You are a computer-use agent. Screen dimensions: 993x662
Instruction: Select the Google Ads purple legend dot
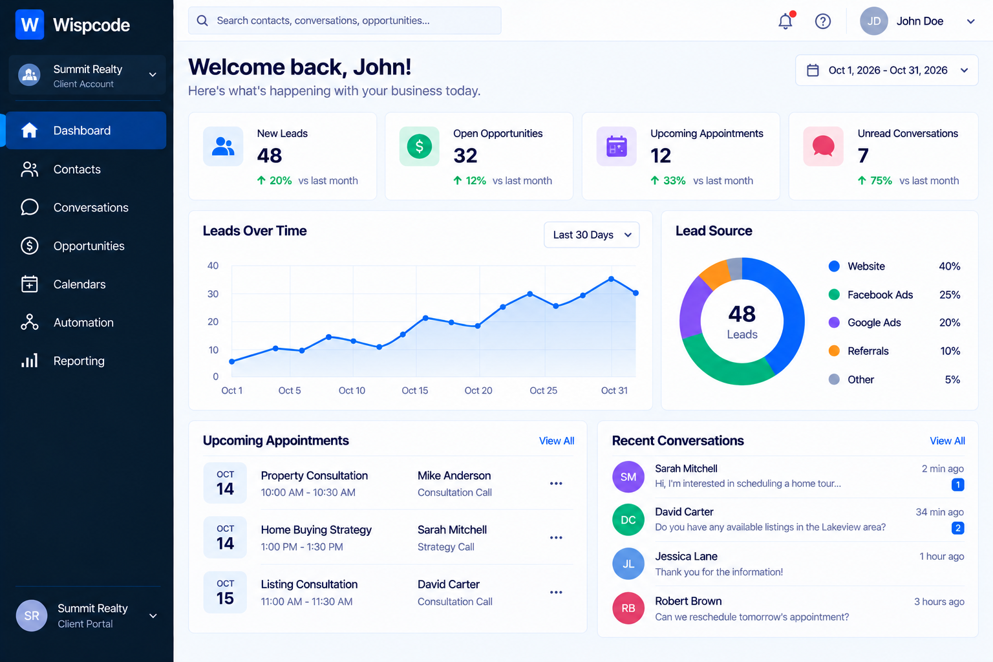pos(834,323)
